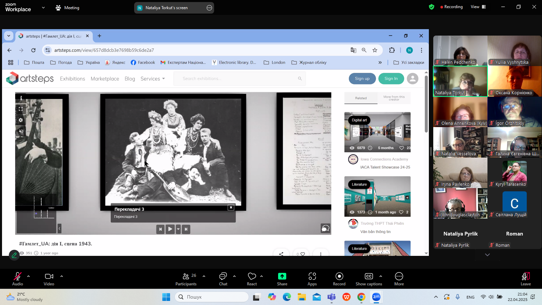542x305 pixels.
Task: Bookmark page with the star icon
Action: (x=375, y=50)
